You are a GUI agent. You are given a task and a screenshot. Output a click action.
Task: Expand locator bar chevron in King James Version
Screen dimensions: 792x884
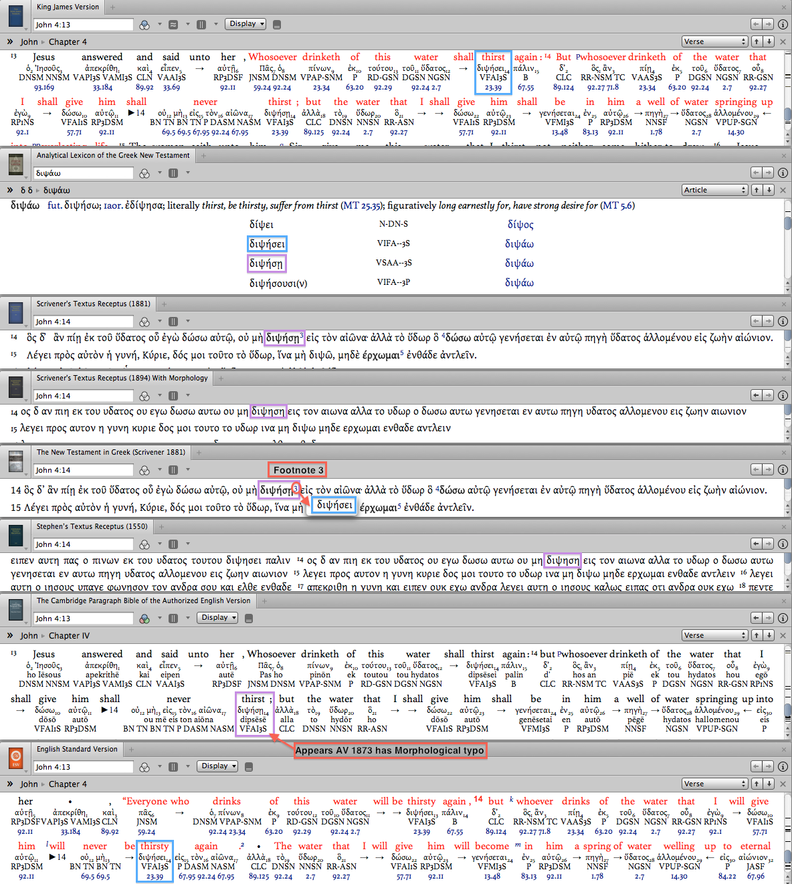(10, 41)
